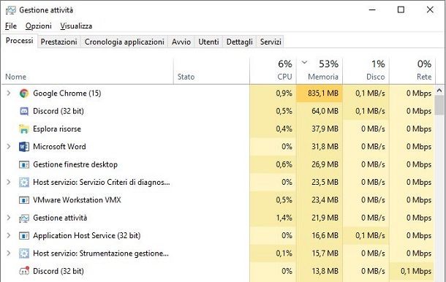Click the 37,9 MB memory value
The width and height of the screenshot is (446, 282).
click(325, 129)
